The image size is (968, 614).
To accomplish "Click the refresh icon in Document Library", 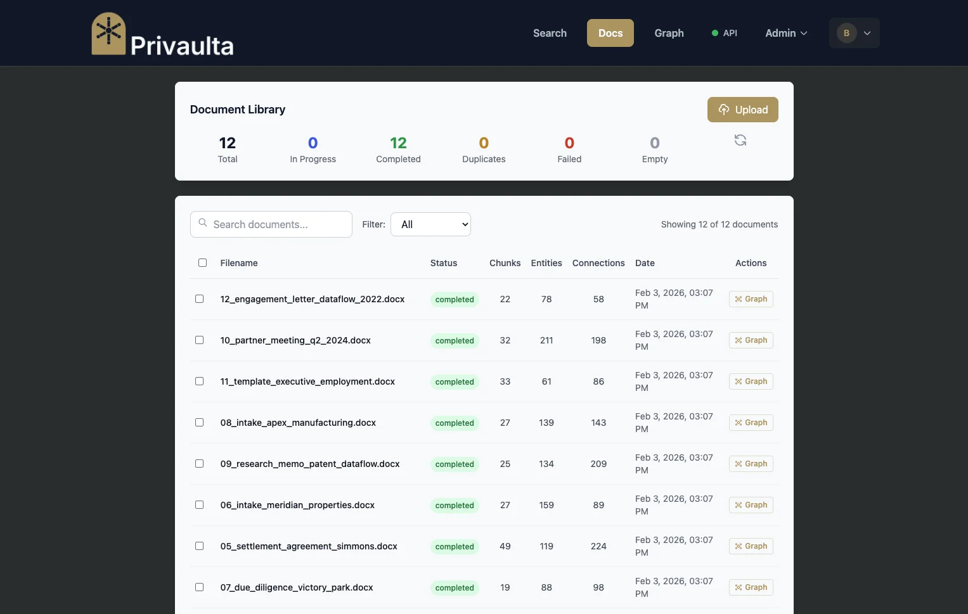I will [x=740, y=140].
